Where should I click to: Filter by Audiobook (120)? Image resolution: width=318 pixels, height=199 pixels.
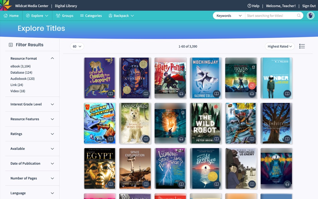point(22,79)
